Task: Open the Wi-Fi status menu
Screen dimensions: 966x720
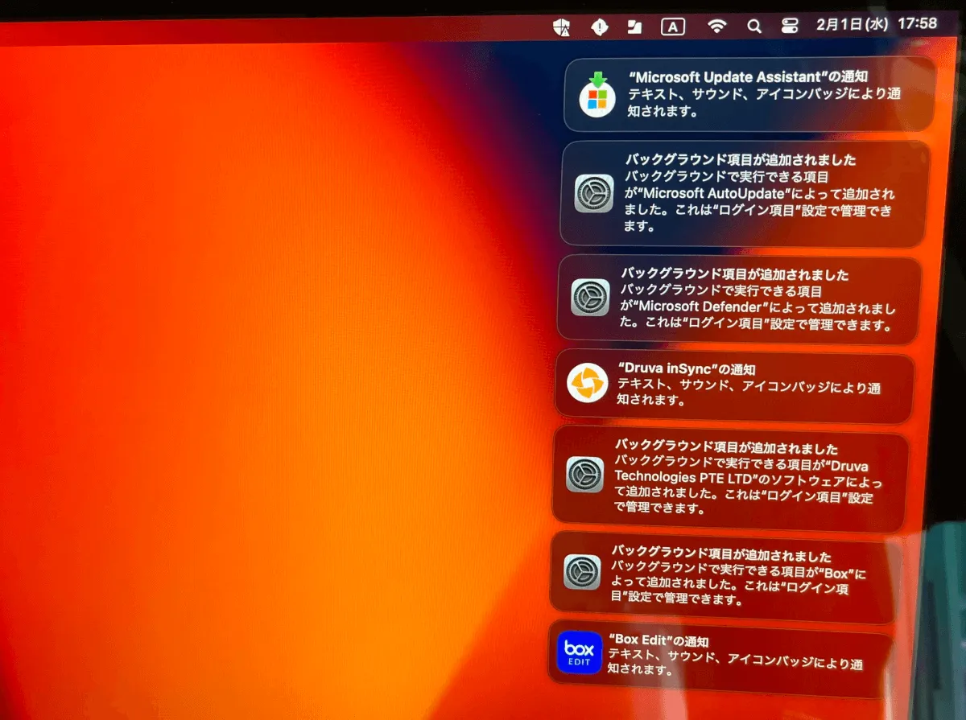Action: point(716,27)
